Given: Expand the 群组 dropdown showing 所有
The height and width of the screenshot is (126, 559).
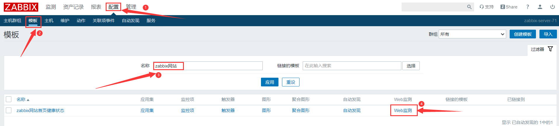Looking at the screenshot, I should tap(472, 34).
